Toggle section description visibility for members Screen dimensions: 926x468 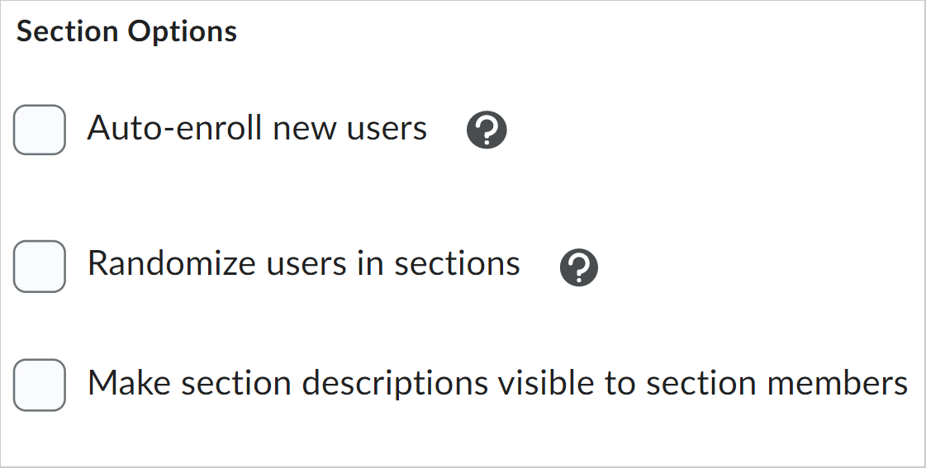(x=40, y=385)
